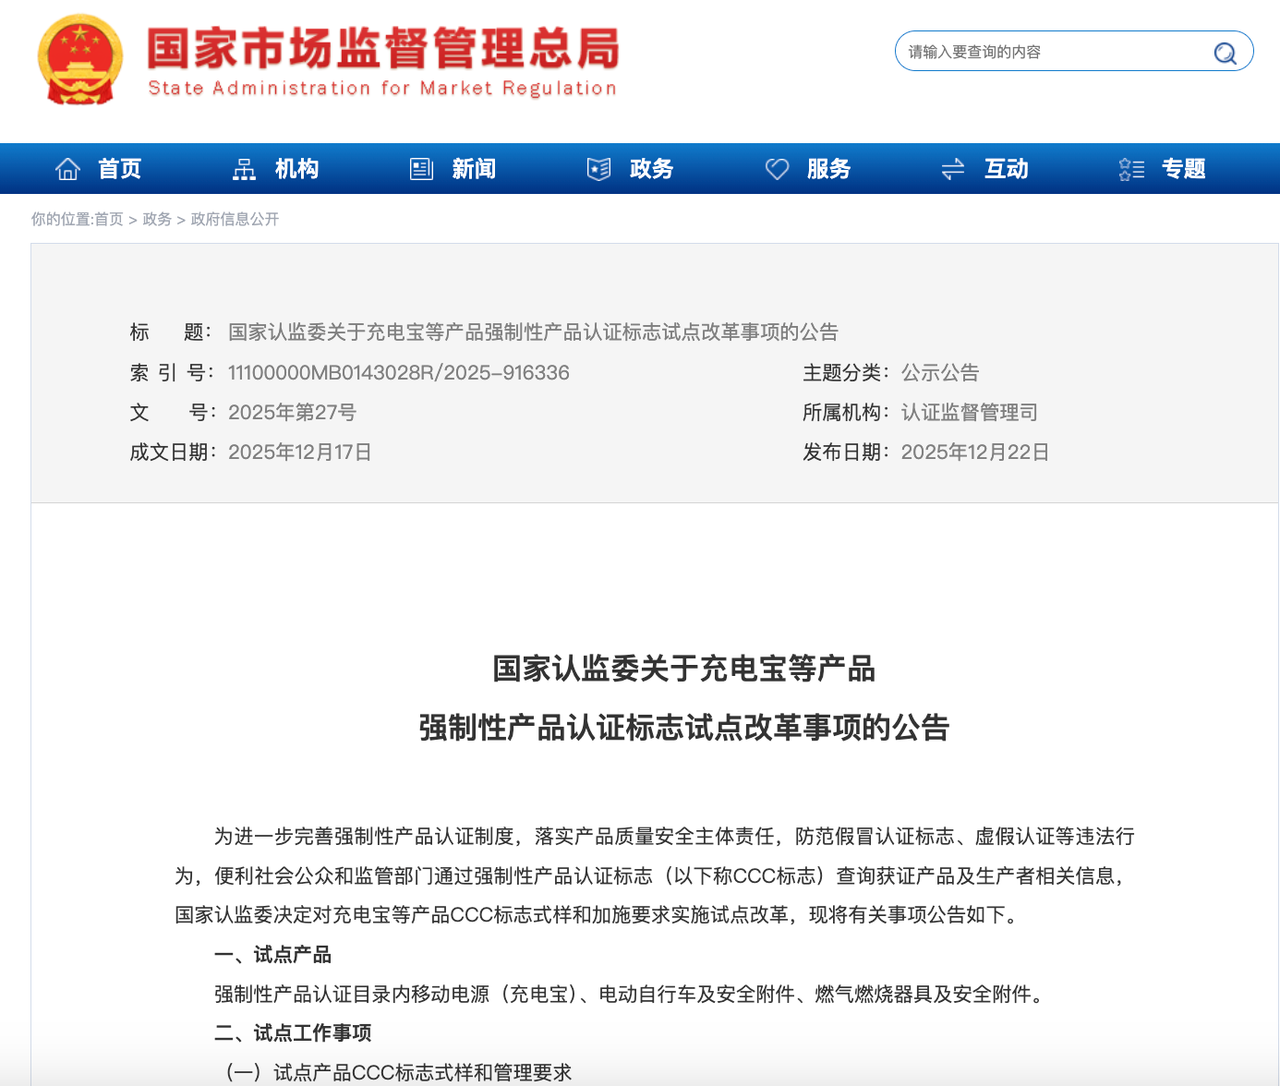The height and width of the screenshot is (1086, 1280).
Task: Open the 机构 navigation menu item
Action: point(297,169)
